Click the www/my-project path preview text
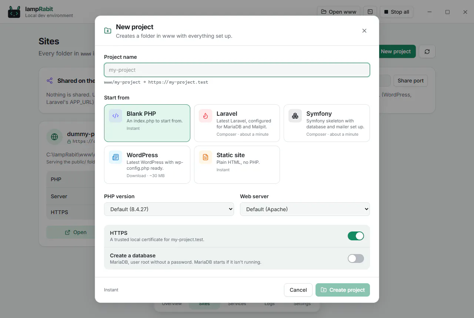The image size is (474, 318). (x=122, y=82)
